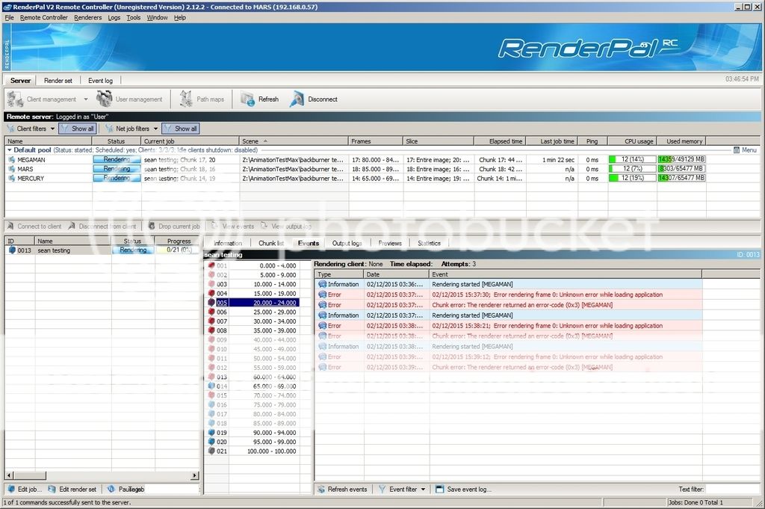The width and height of the screenshot is (765, 509).
Task: Click the Path maps toolbar icon
Action: tap(186, 99)
